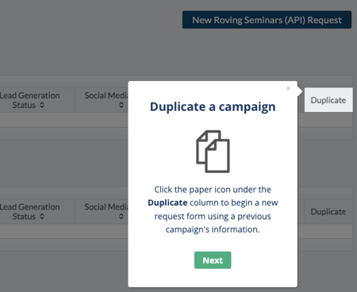Open New Roving Seminars (API) Request
Viewport: 357px width, 292px height.
pyautogui.click(x=267, y=20)
